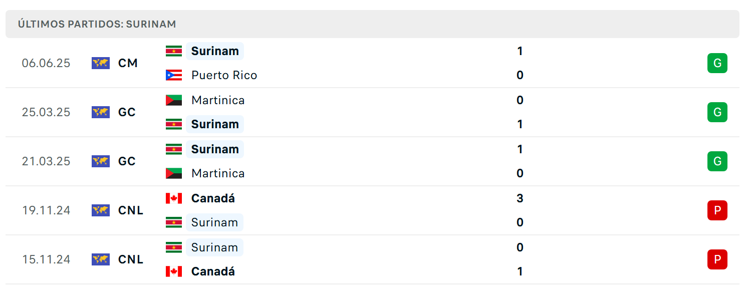Screen dimensions: 746x293
Task: Click the CNL label for 15.11.24
Action: coord(131,259)
